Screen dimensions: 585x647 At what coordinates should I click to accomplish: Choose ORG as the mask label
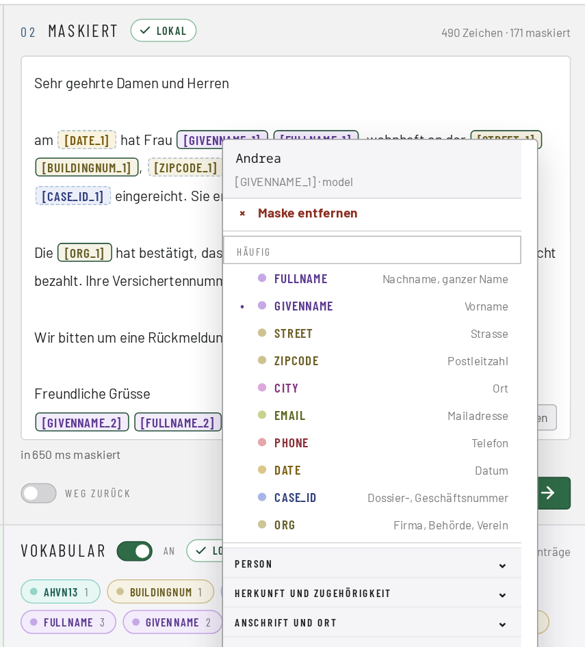coord(372,525)
